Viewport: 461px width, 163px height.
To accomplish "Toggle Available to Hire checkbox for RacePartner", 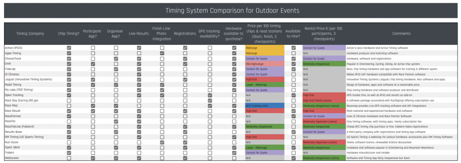I will coord(294,116).
